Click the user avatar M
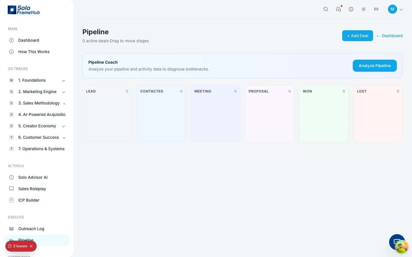This screenshot has height=257, width=412. coord(393,9)
